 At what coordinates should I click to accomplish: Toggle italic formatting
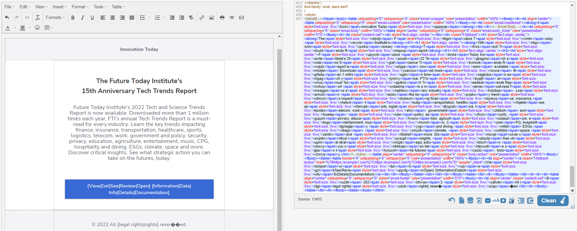click(83, 18)
